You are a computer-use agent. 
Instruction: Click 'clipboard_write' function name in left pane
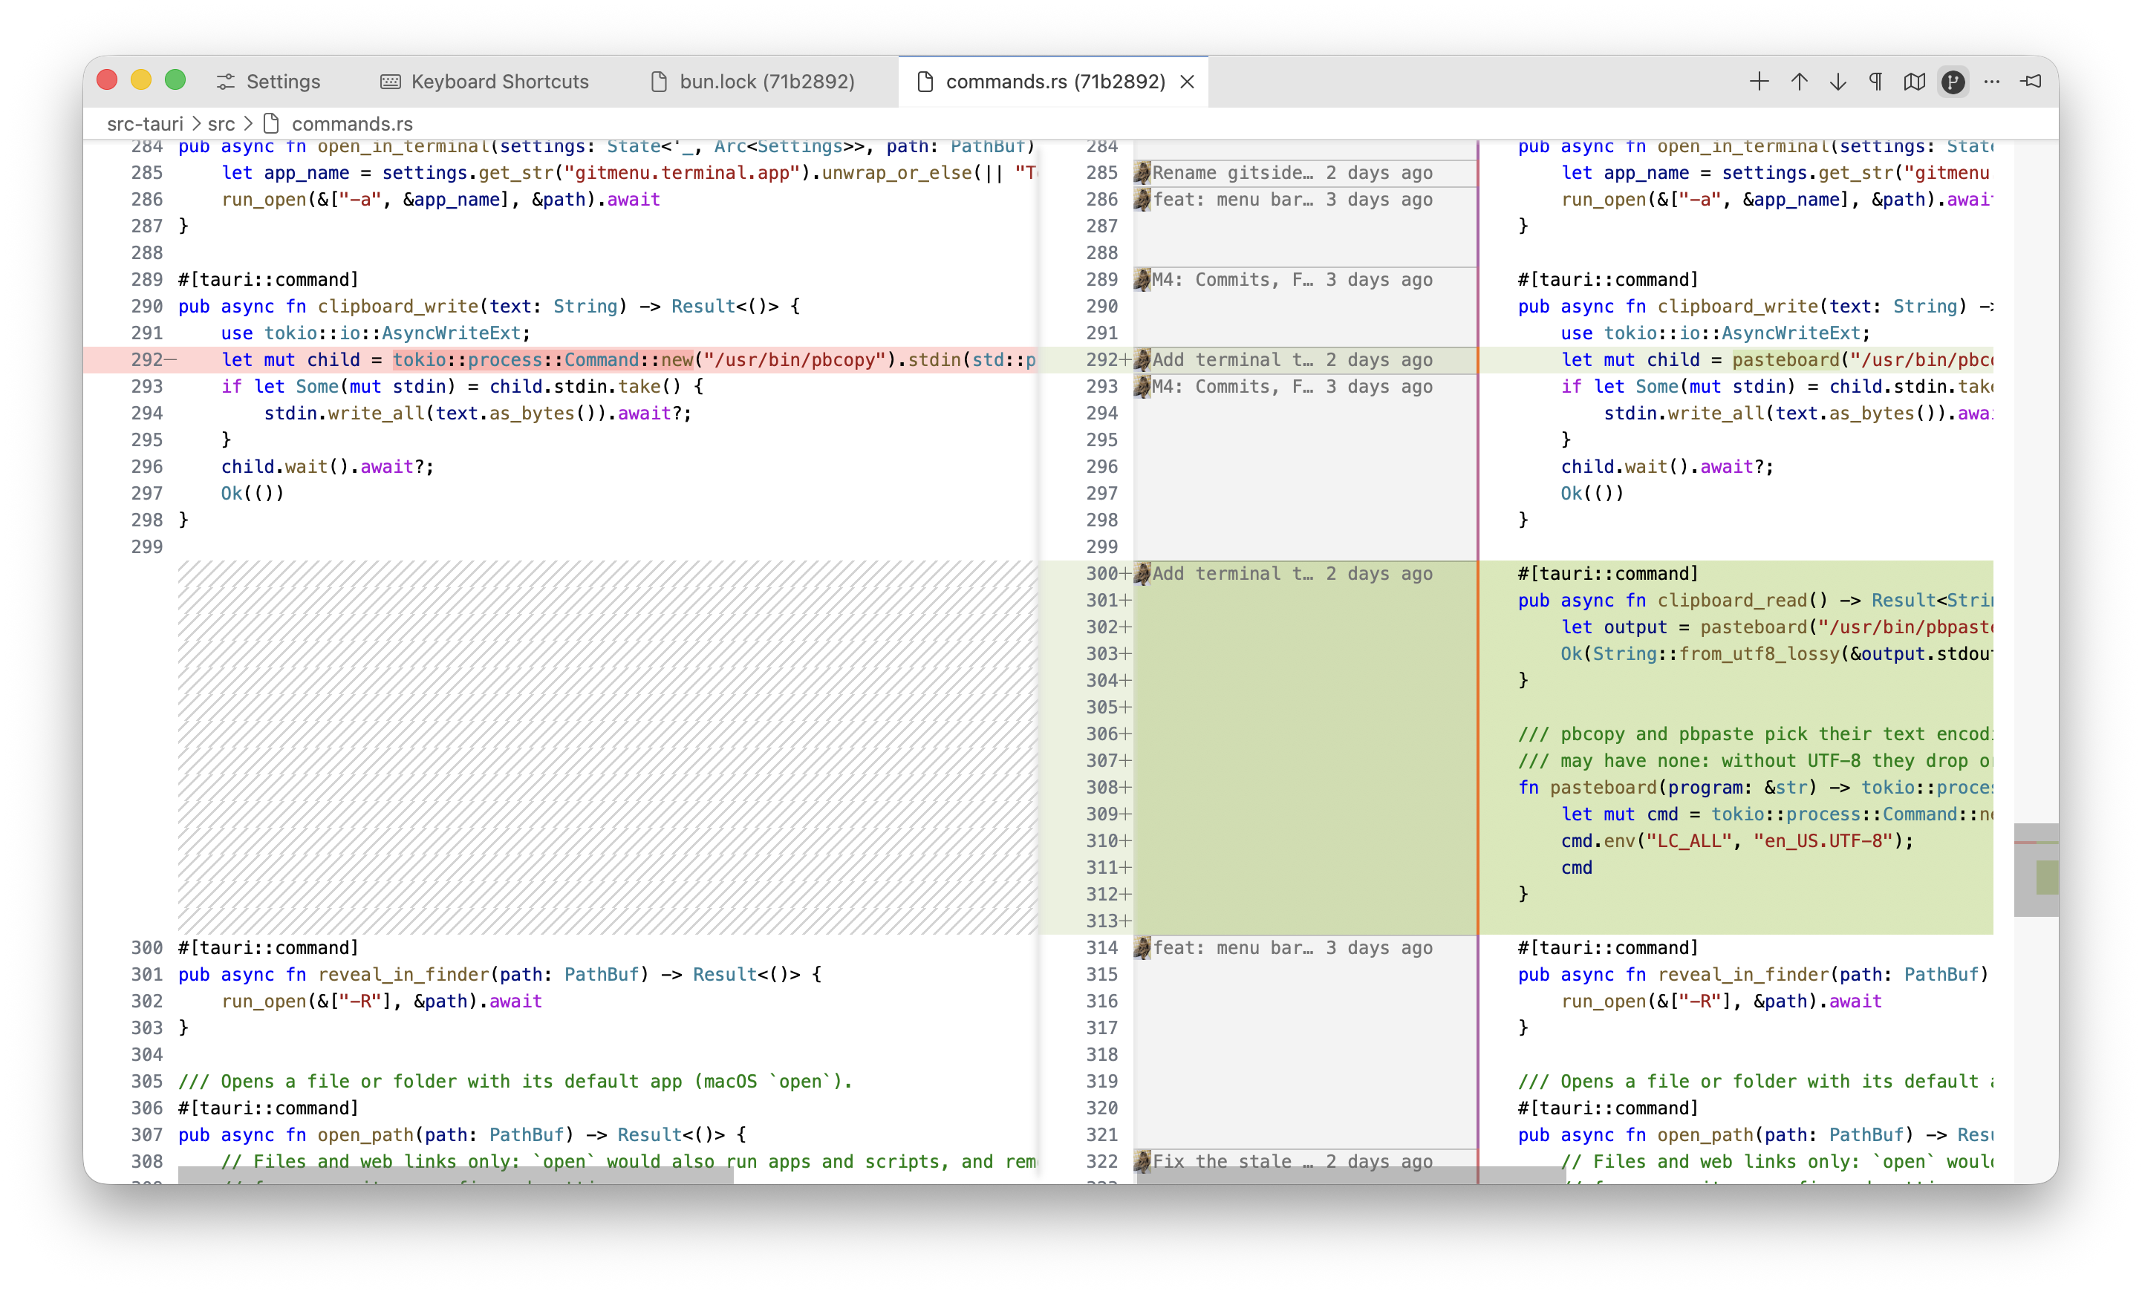[397, 306]
